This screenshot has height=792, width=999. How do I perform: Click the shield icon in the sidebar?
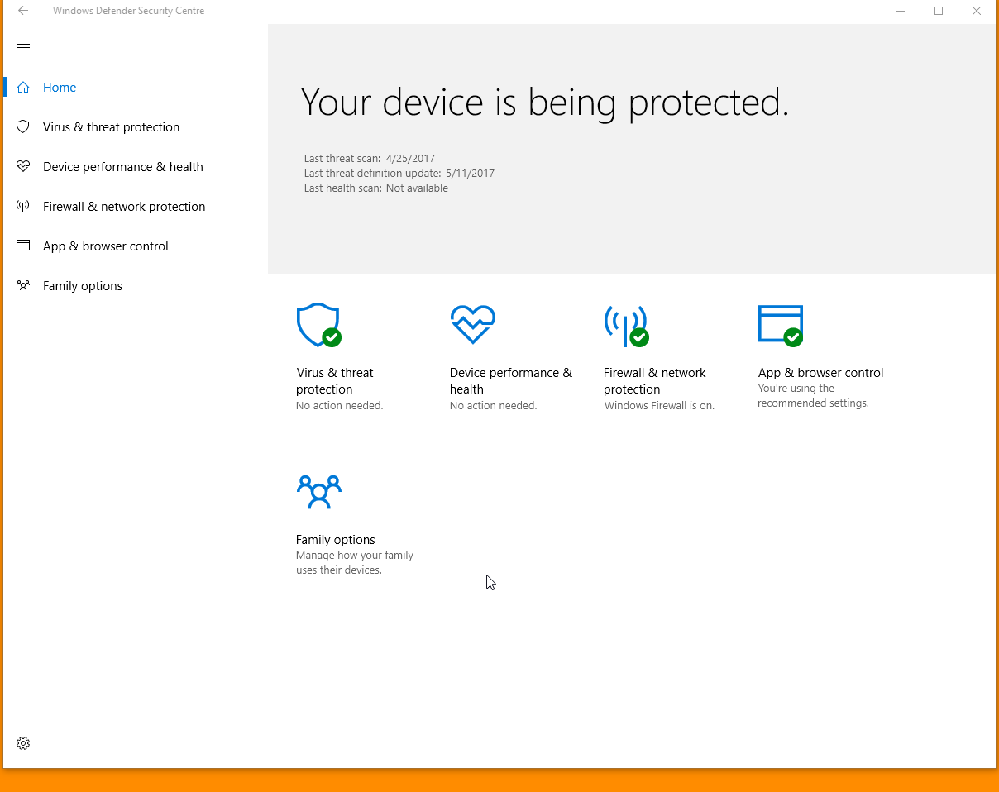click(x=23, y=127)
